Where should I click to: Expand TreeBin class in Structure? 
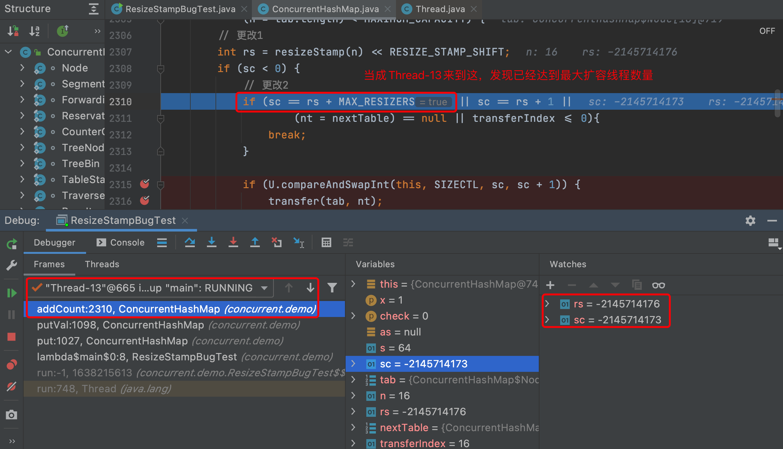coord(22,163)
